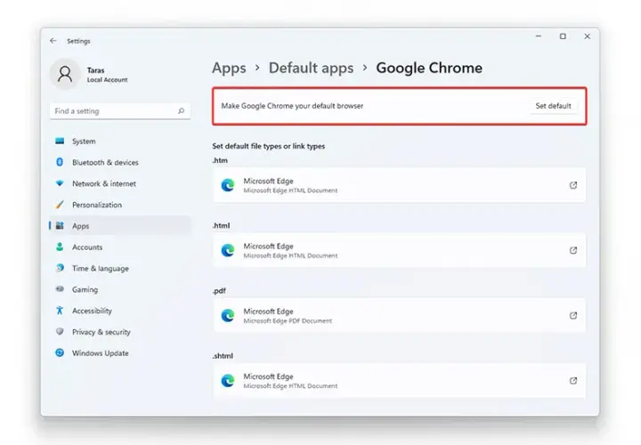Click 'Set default file types or link types' heading
The image size is (641, 445).
[269, 146]
